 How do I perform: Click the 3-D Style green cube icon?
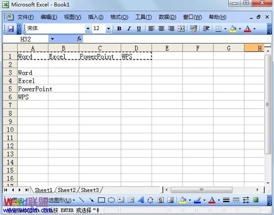256,200
